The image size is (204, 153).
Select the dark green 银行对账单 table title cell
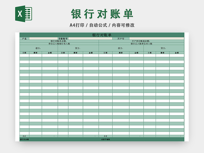coord(102,35)
